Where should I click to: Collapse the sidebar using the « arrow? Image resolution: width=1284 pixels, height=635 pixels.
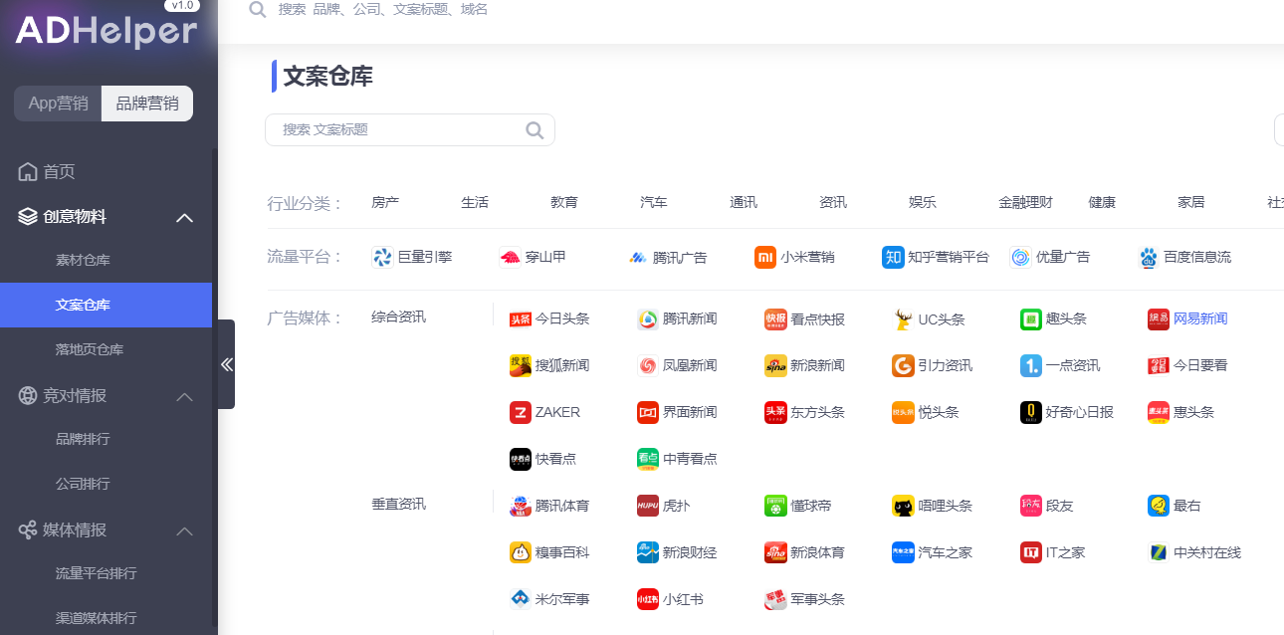(226, 363)
